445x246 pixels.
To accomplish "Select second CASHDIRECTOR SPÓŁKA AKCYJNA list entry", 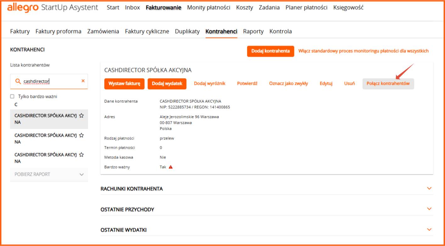I will (49, 138).
